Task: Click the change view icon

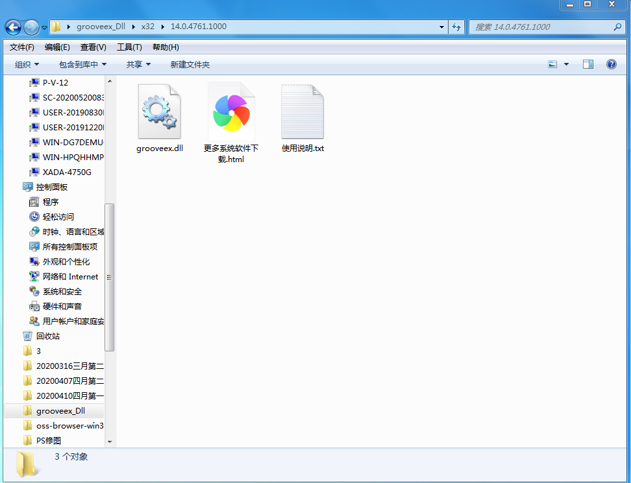Action: point(552,64)
